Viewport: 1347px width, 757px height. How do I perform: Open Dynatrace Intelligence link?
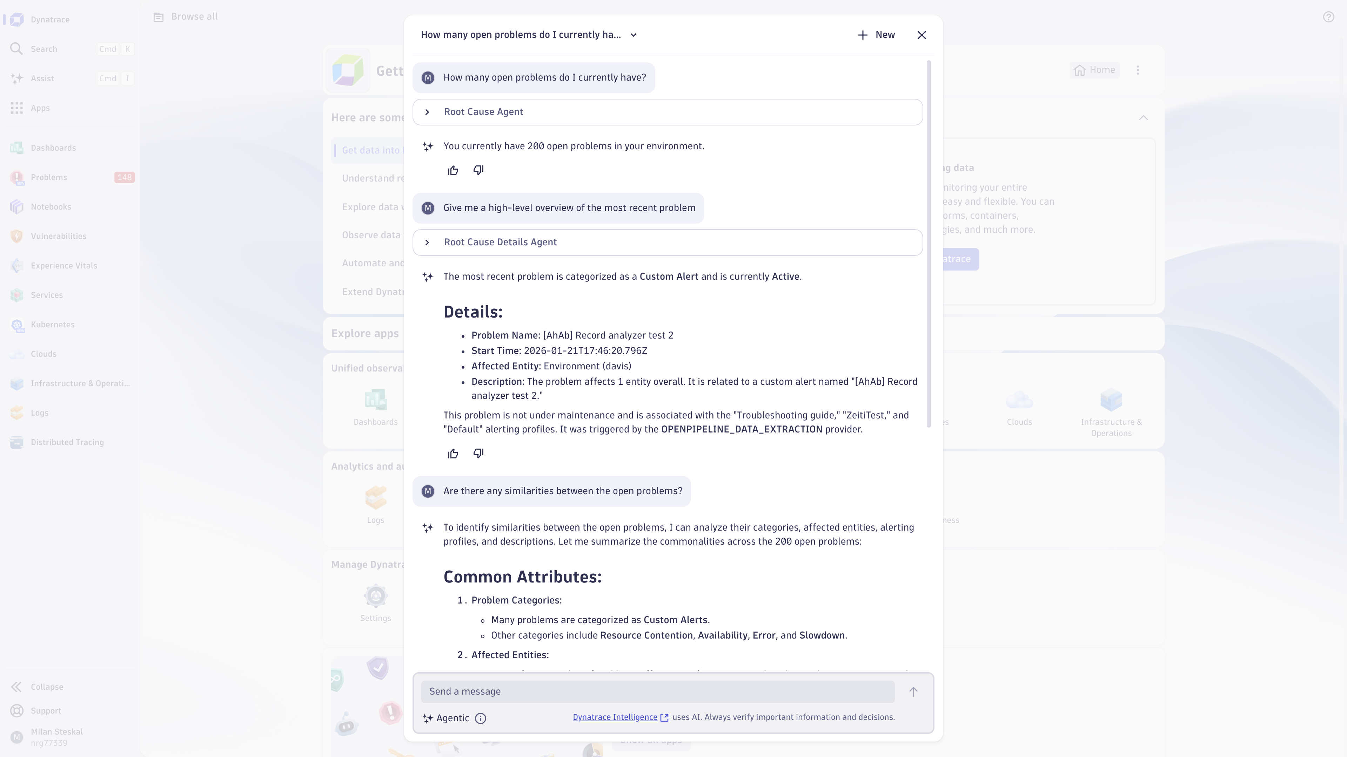[615, 717]
